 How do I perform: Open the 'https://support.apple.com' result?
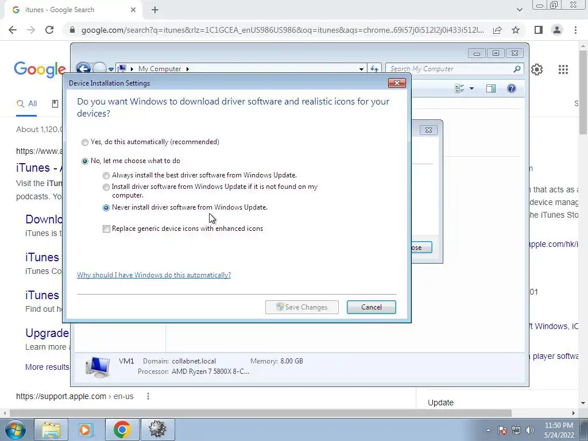pyautogui.click(x=75, y=396)
